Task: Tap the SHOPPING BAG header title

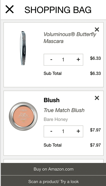Action: pos(58,10)
